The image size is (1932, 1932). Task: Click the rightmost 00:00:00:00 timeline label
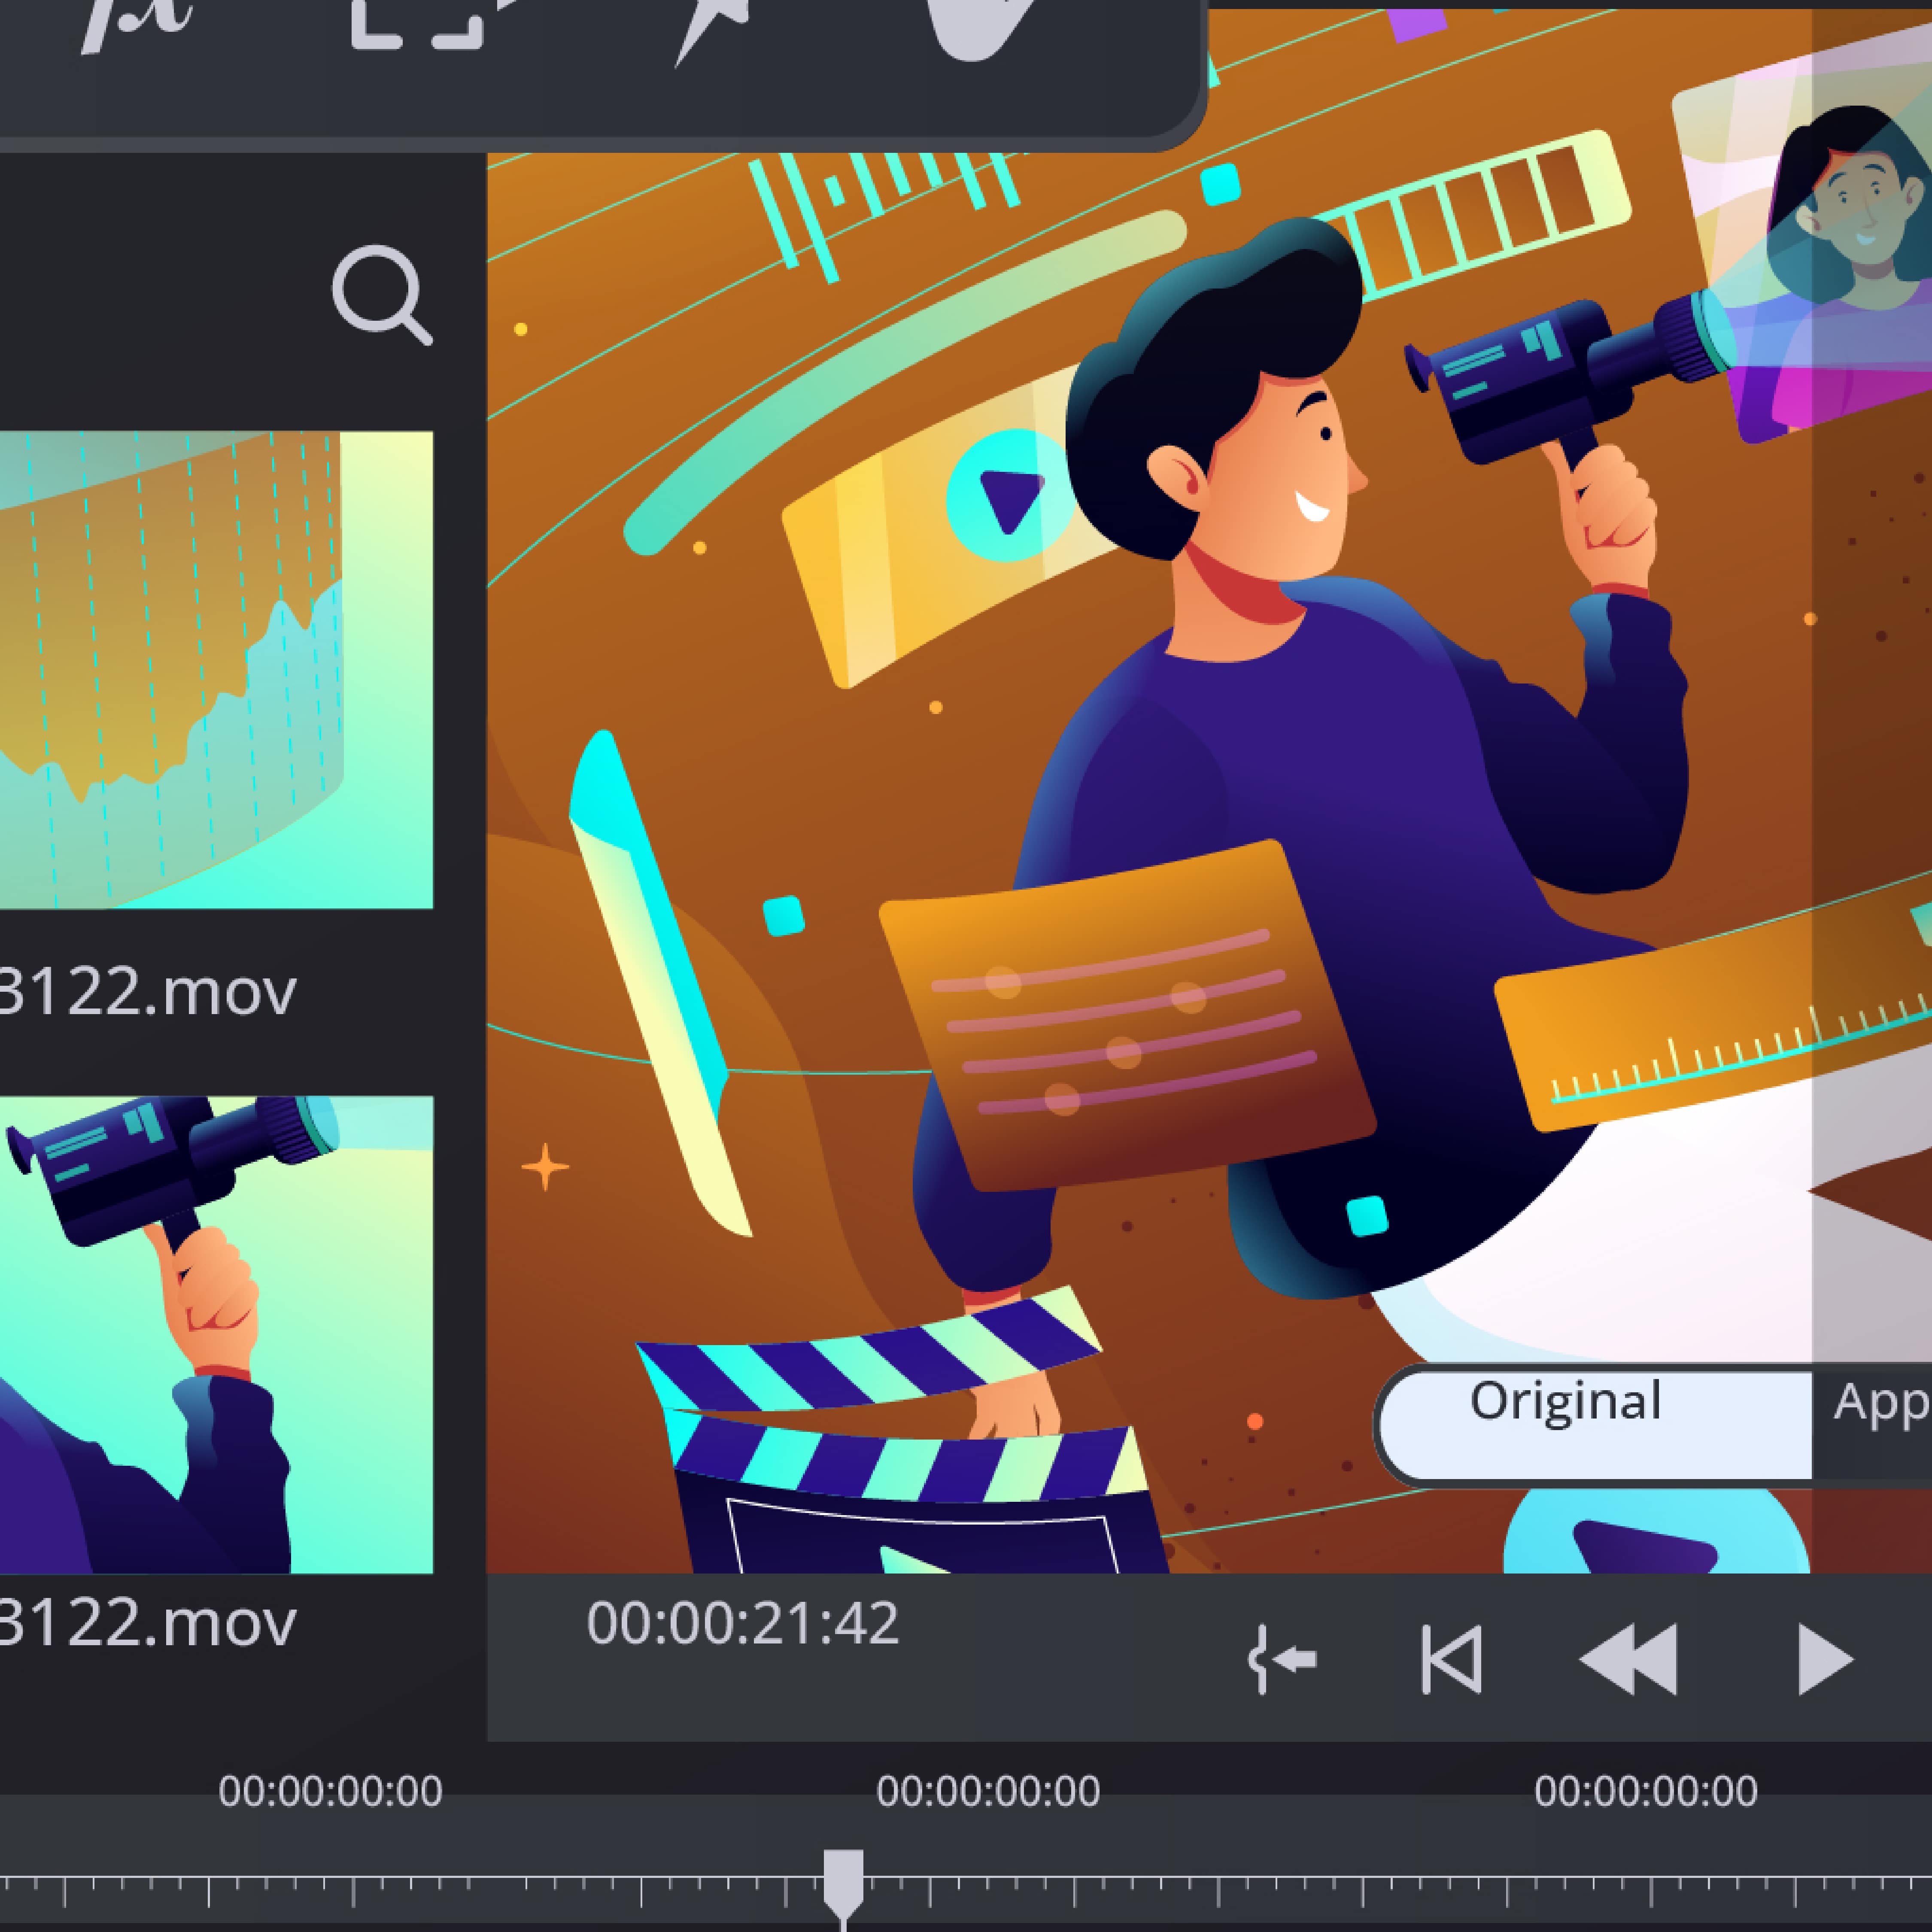[1646, 1791]
